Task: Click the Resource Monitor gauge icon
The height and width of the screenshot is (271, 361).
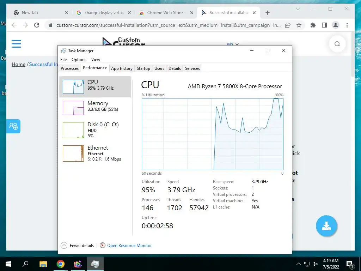Action: [103, 246]
